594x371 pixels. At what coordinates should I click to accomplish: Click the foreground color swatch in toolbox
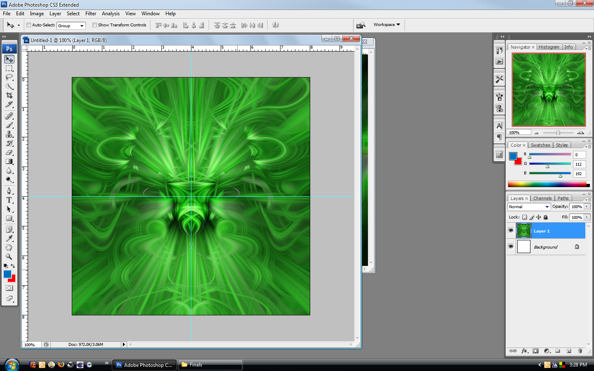[7, 274]
